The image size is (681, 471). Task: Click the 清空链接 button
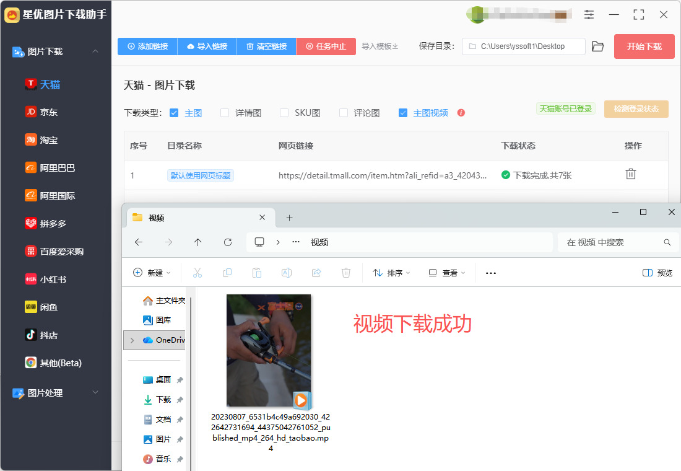(x=267, y=46)
